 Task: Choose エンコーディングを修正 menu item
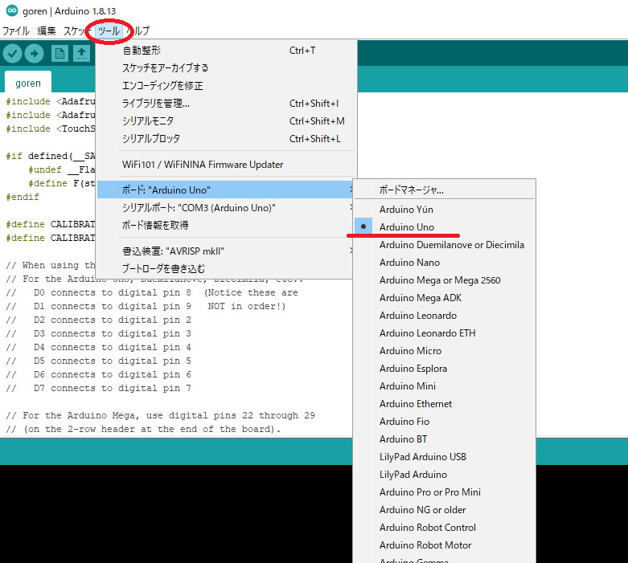click(226, 86)
